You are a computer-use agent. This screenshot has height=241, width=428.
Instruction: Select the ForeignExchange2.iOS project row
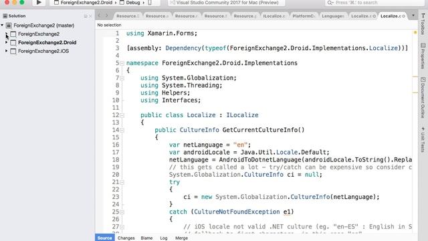pos(47,51)
